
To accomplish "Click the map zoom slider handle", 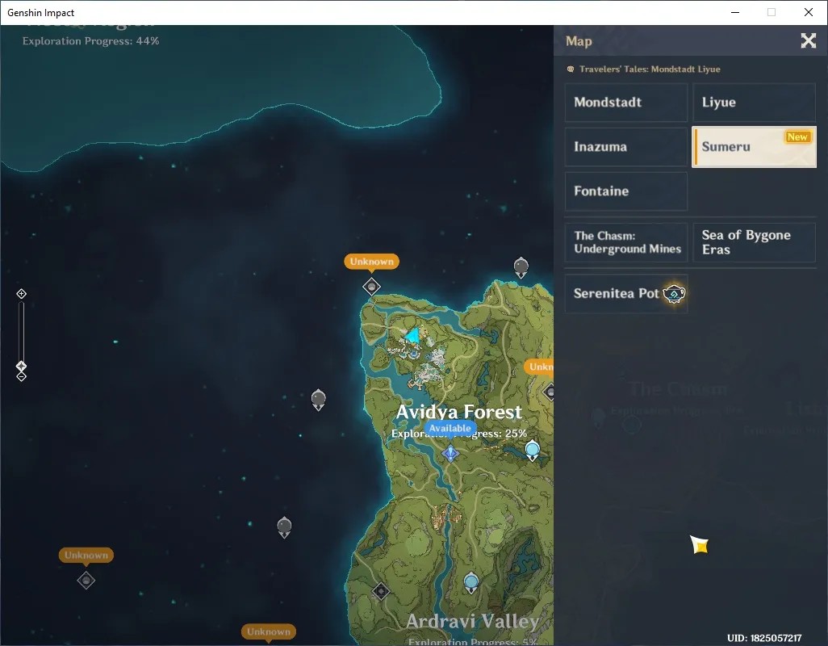I will (21, 366).
